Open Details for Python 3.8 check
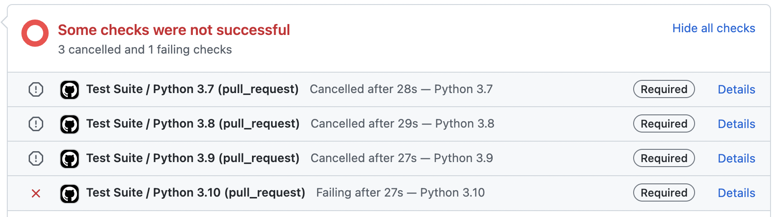Viewport: 776px width, 217px height. pyautogui.click(x=736, y=124)
